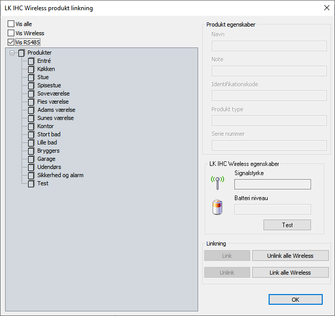Collapse the Produkter tree node

(12, 53)
